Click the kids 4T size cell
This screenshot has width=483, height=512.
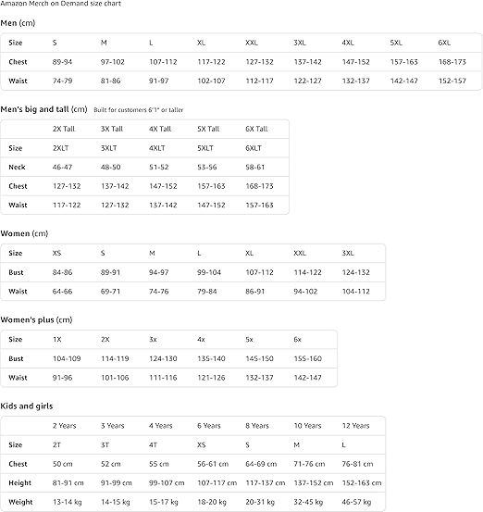(x=153, y=445)
